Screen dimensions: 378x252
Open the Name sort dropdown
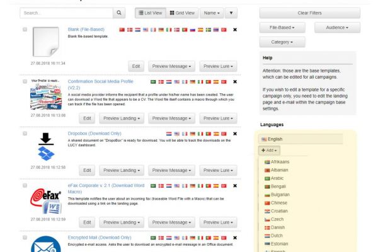212,13
